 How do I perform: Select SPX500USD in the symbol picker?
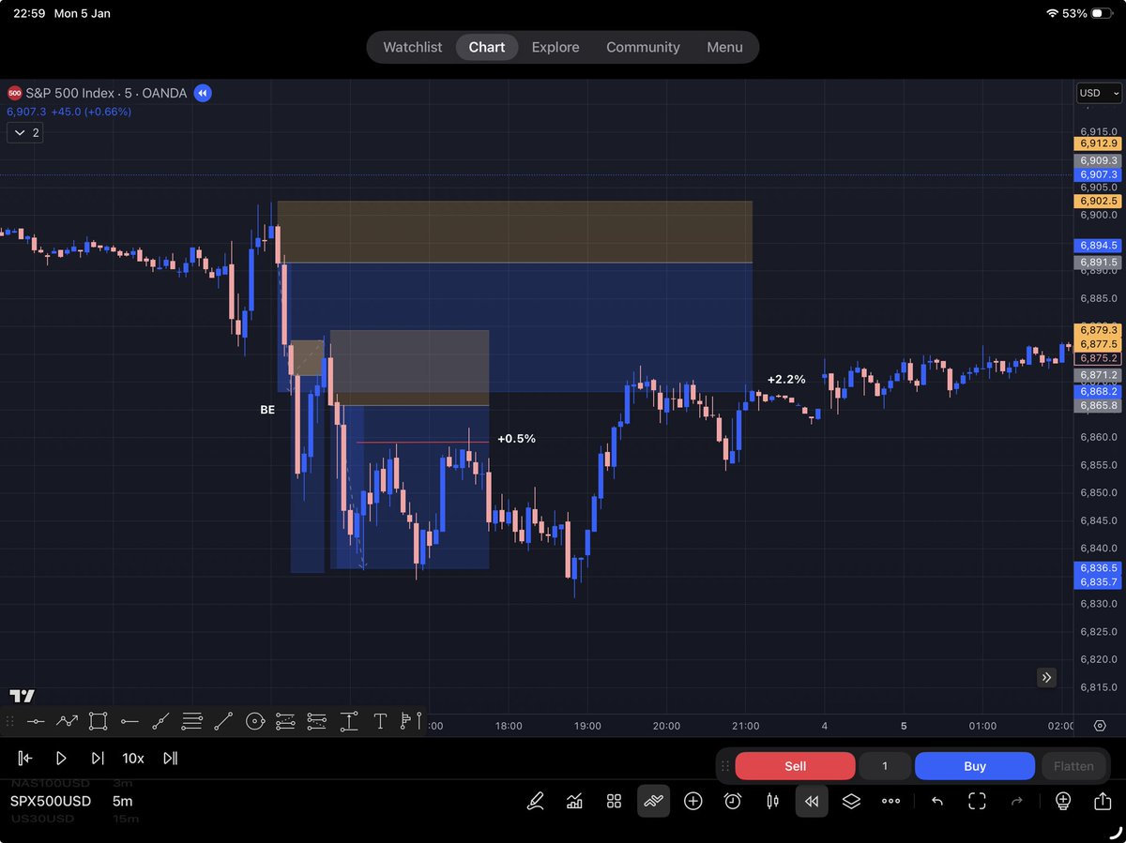tap(51, 801)
